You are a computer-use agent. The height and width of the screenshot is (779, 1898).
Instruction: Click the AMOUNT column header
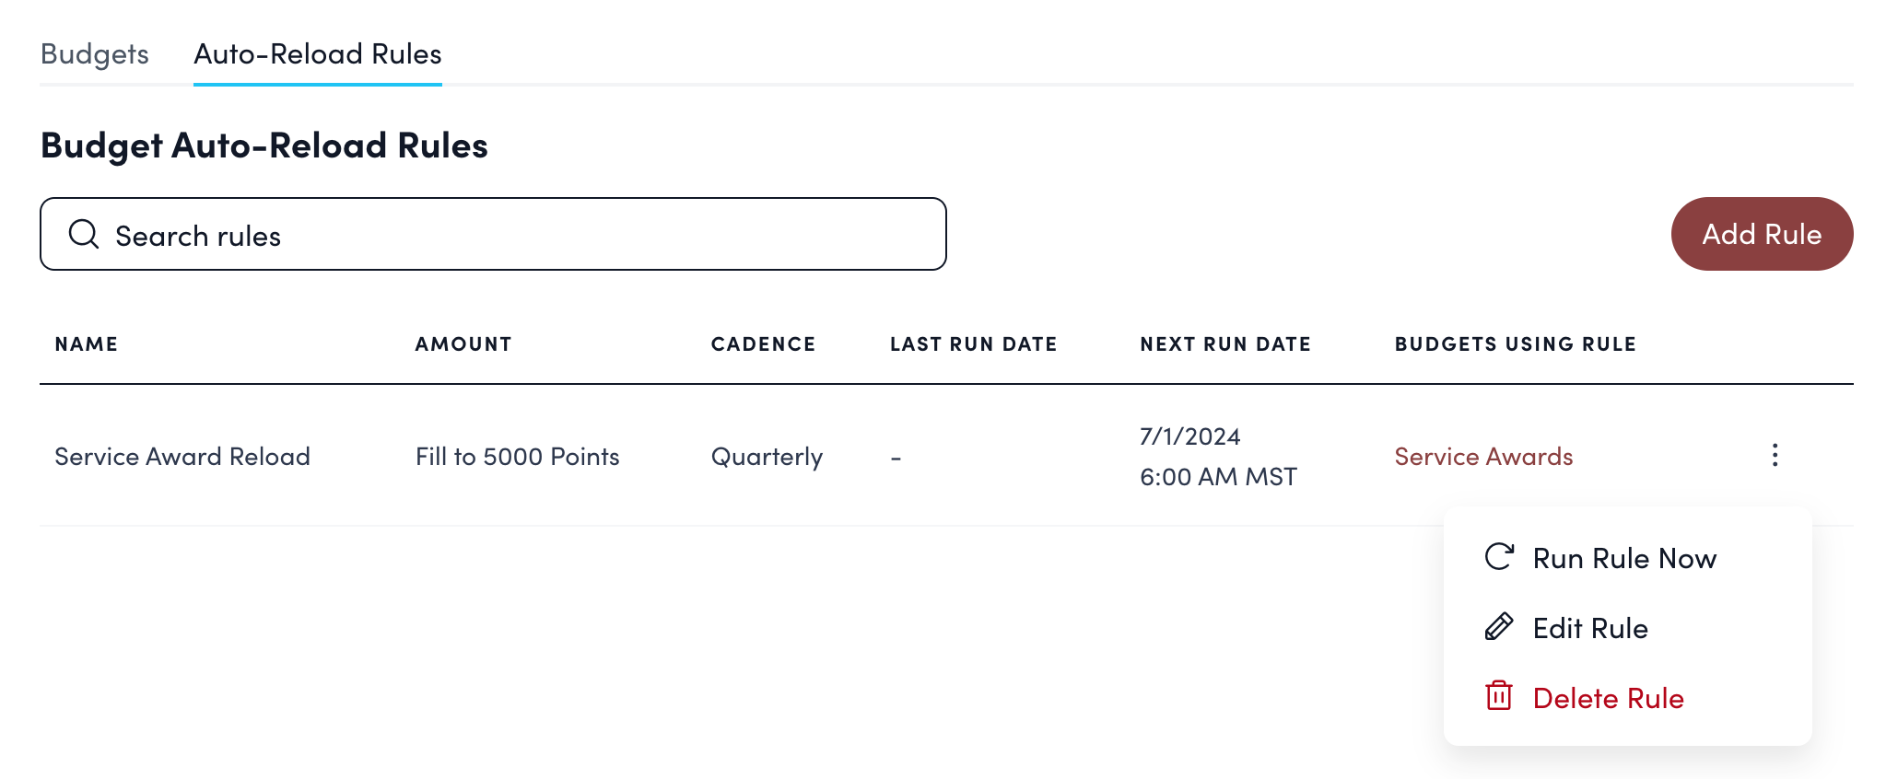point(463,344)
